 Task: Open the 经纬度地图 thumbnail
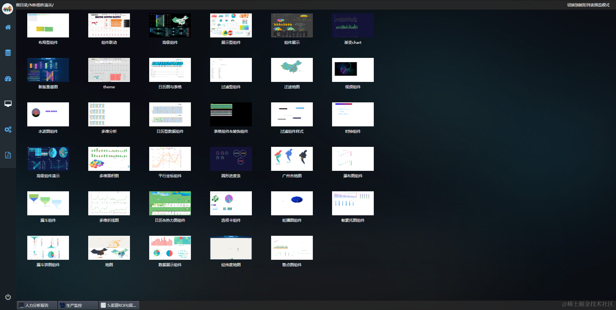231,248
